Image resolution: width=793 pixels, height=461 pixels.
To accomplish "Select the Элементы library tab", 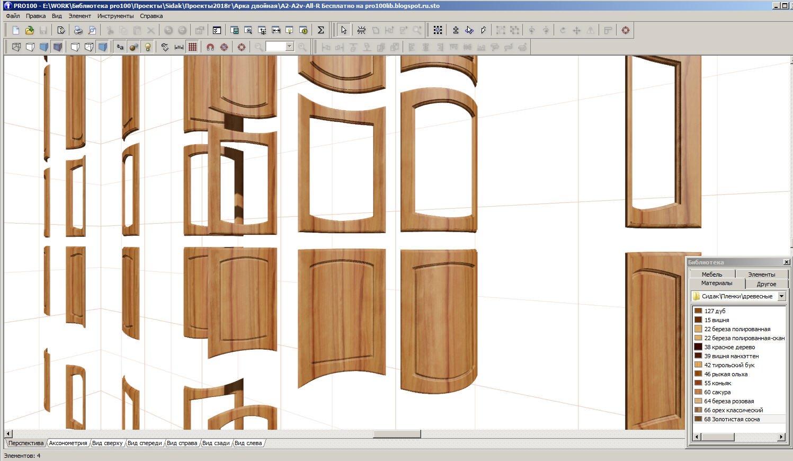I will point(761,274).
